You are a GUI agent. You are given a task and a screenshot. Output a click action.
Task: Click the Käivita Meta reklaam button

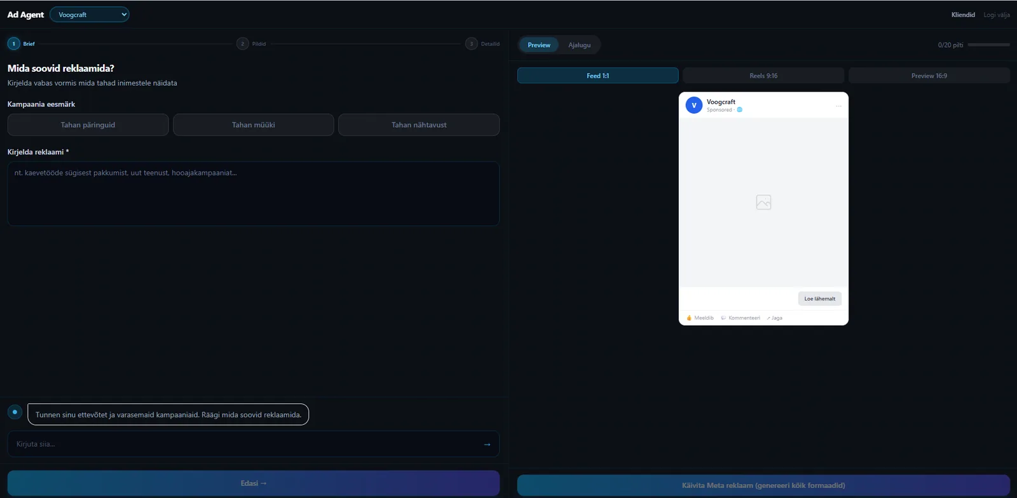763,485
